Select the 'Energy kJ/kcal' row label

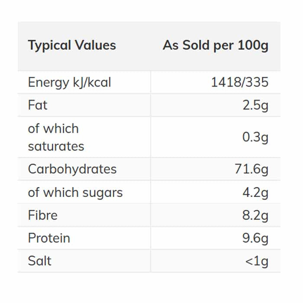coord(69,82)
